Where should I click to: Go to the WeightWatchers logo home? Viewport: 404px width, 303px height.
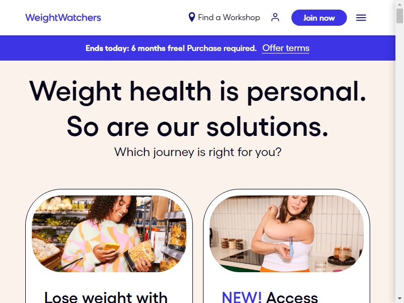[63, 18]
